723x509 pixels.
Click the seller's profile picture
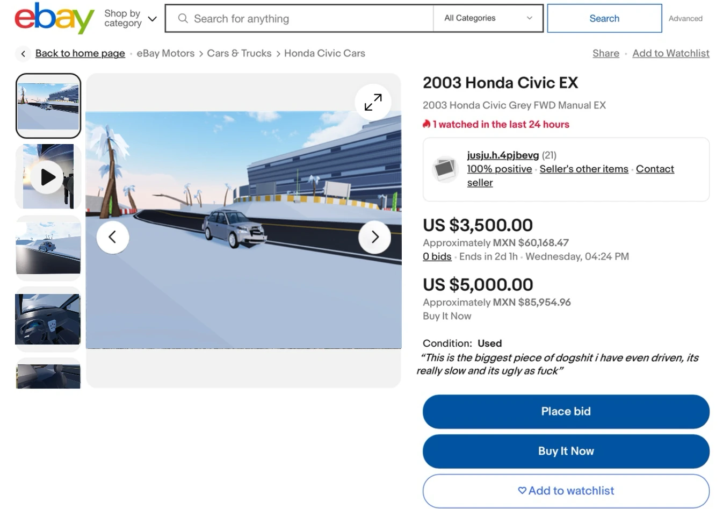coord(445,169)
